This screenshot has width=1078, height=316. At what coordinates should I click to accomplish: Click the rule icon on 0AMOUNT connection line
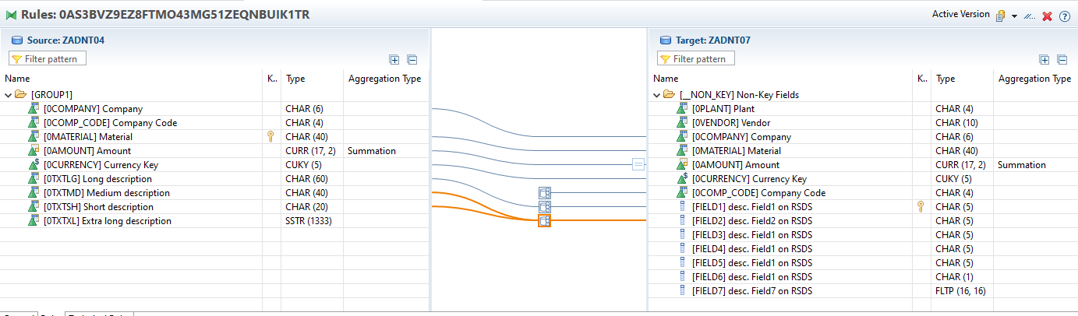[638, 164]
